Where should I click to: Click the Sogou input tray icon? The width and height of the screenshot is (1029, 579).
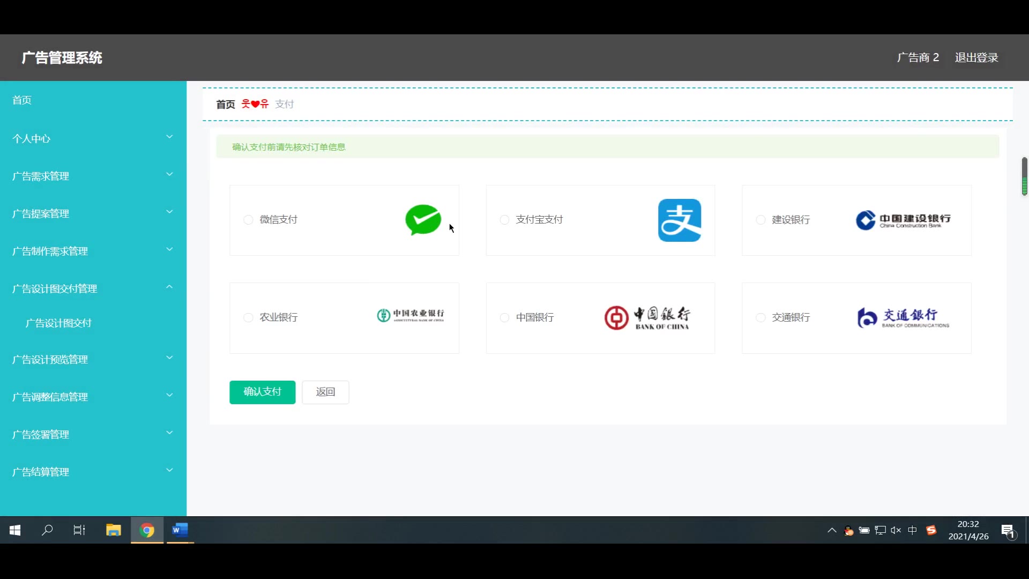click(931, 530)
